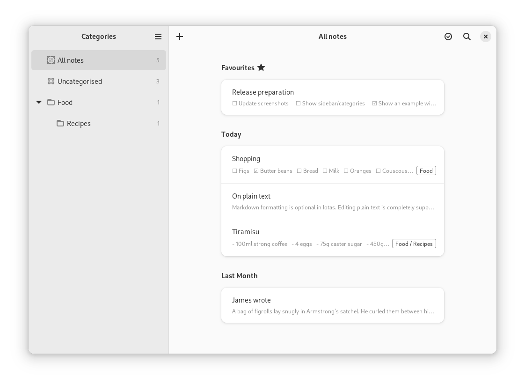Click the Uncategorised category icon
The height and width of the screenshot is (385, 525).
(51, 81)
